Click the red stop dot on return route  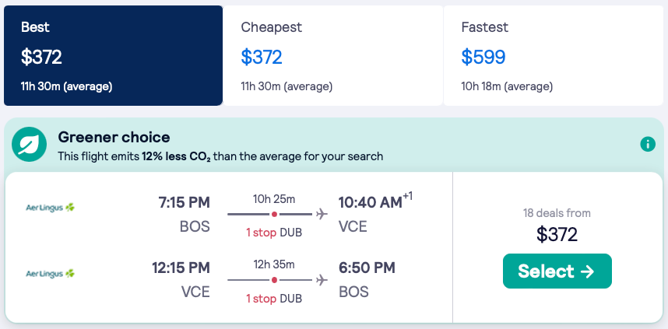(x=274, y=280)
